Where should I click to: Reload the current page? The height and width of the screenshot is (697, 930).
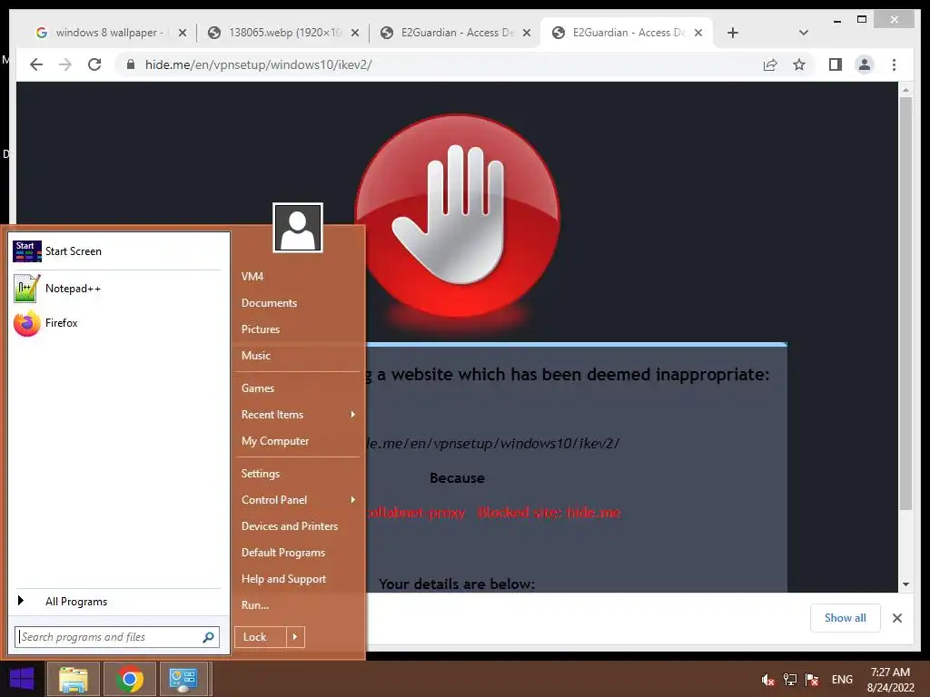[x=94, y=64]
